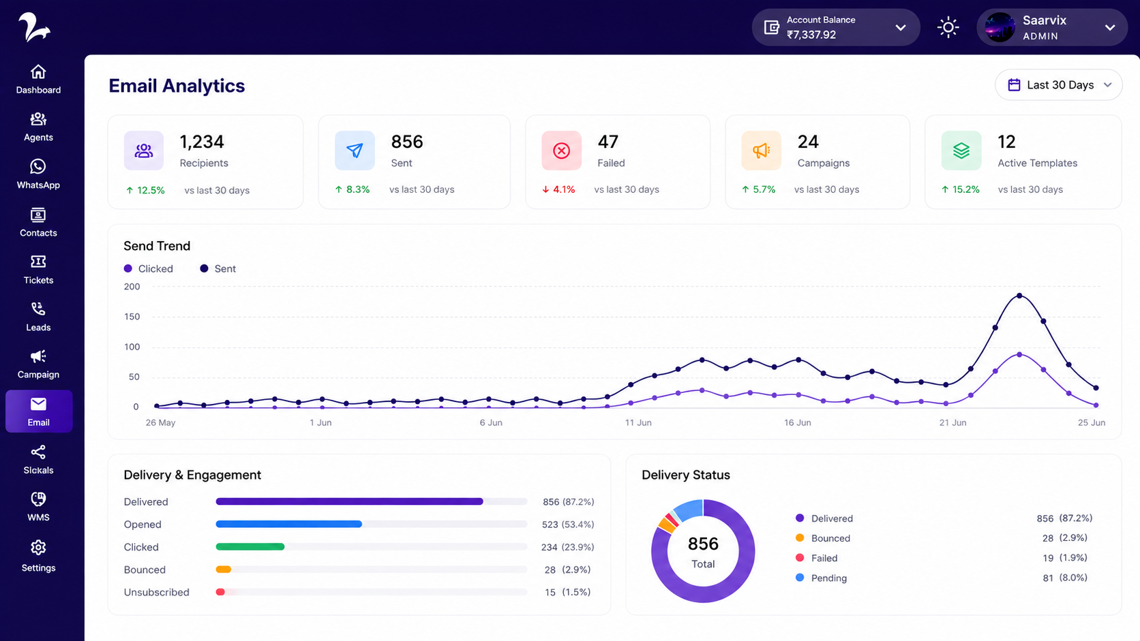The image size is (1140, 641).
Task: Expand the Saarvix admin menu chevron
Action: pyautogui.click(x=1110, y=28)
